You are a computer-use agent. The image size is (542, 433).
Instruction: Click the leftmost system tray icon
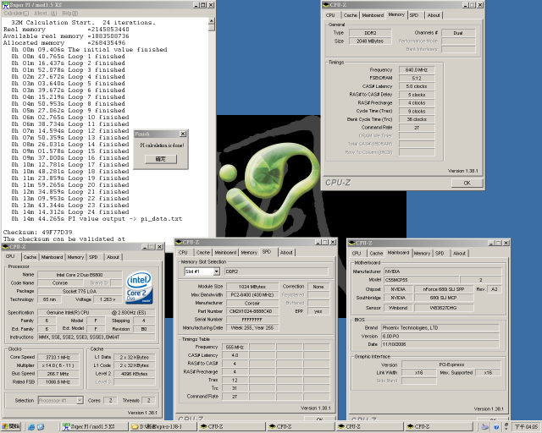[x=485, y=427]
